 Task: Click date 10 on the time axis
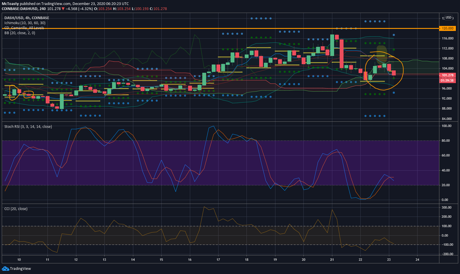[19, 260]
